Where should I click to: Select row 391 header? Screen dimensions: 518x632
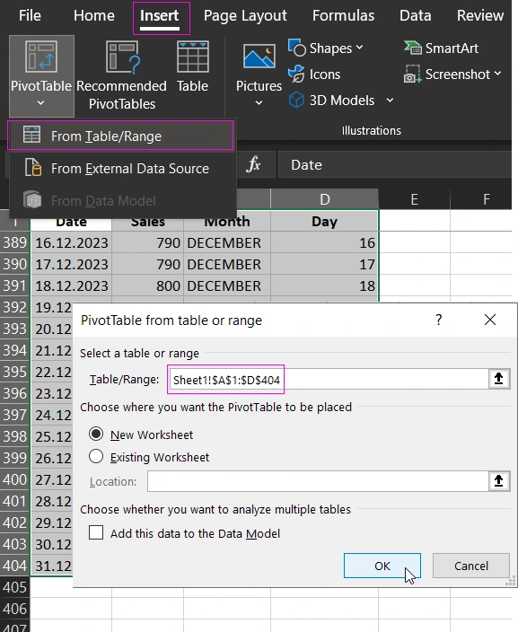[15, 285]
